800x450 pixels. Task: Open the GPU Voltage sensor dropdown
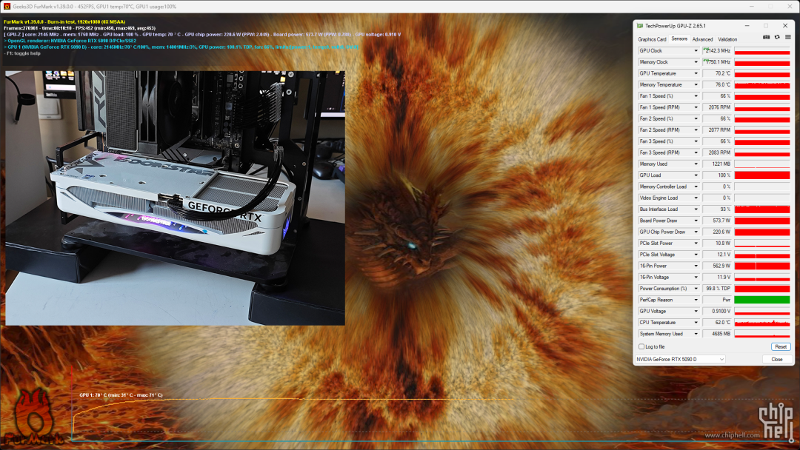696,311
